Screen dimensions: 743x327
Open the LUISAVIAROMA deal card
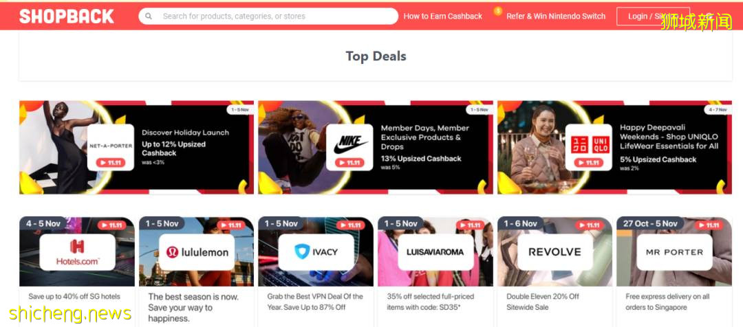(435, 271)
